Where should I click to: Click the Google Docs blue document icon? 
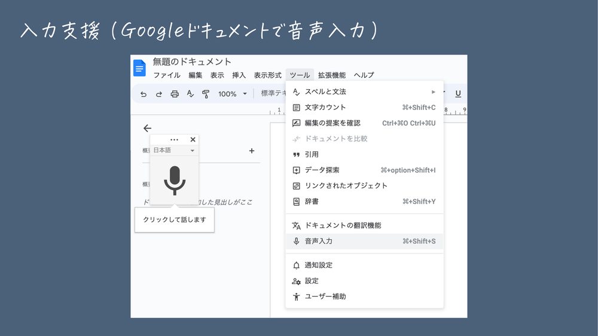139,68
